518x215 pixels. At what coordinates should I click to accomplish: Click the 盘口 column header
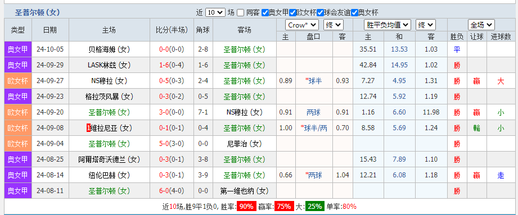click(x=313, y=36)
